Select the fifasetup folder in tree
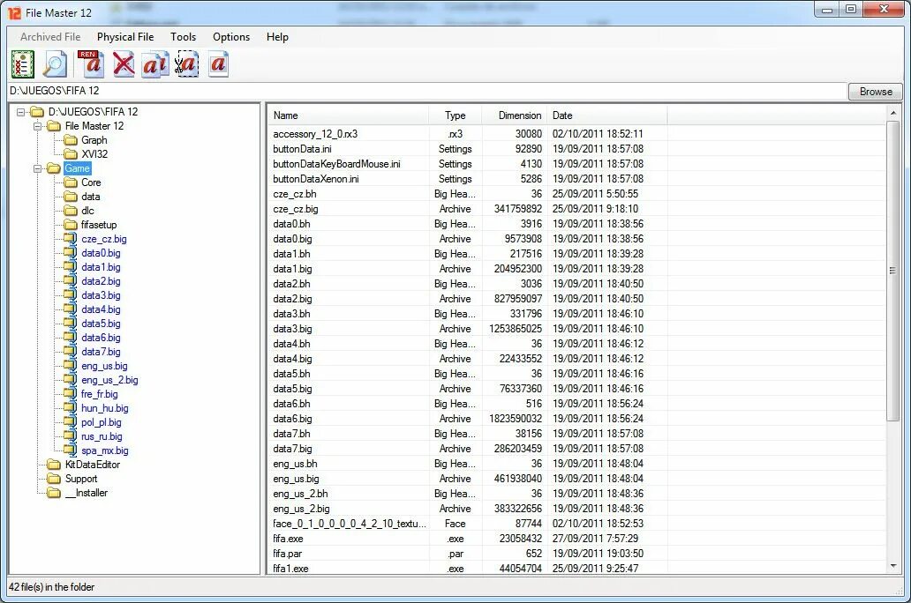 tap(99, 225)
